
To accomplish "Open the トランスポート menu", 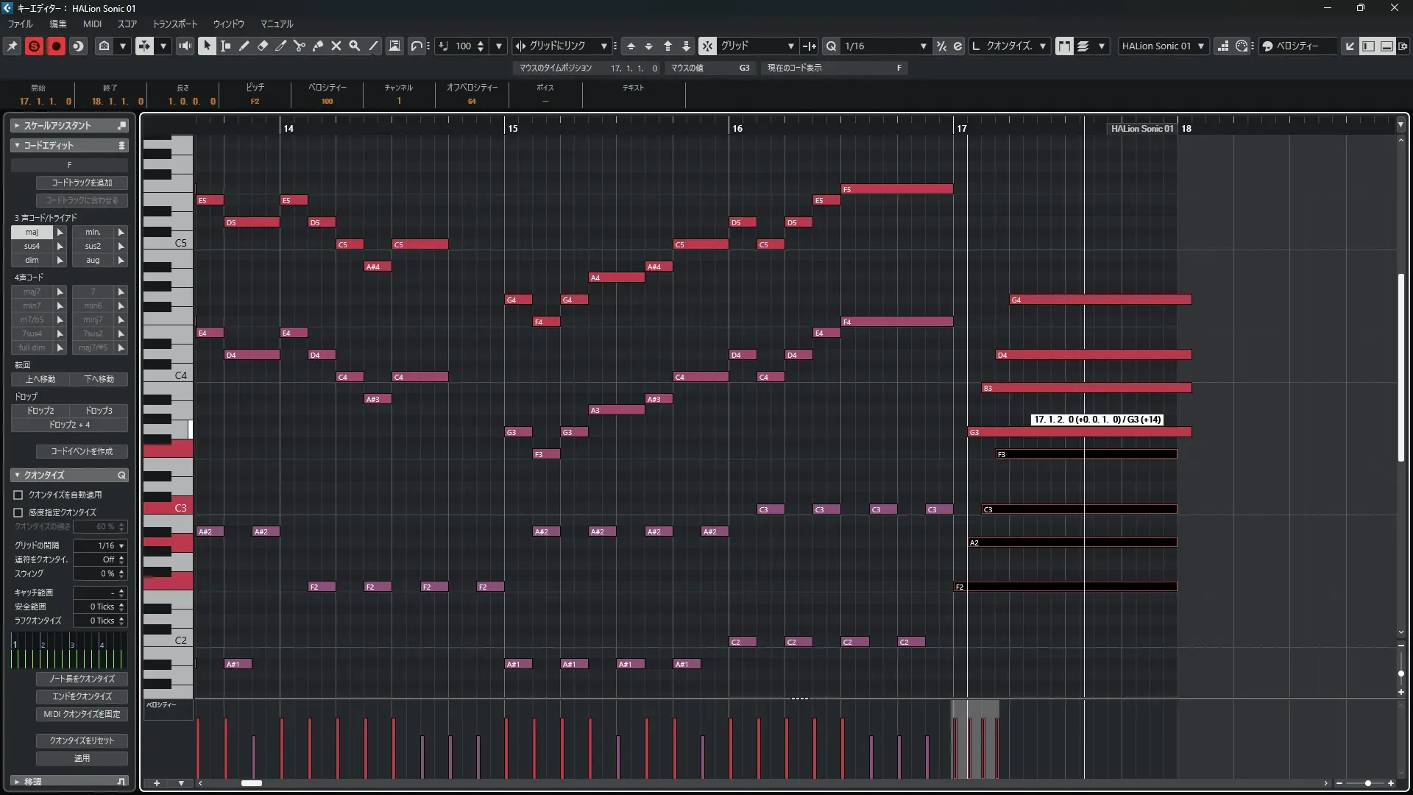I will pos(174,24).
